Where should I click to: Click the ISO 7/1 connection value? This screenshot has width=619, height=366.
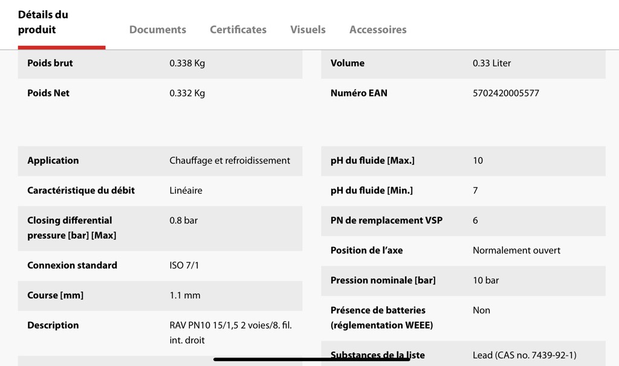pyautogui.click(x=184, y=265)
